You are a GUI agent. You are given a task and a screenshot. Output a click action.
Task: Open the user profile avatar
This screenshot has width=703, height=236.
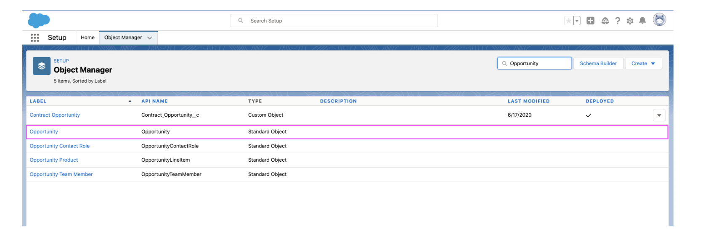(659, 19)
